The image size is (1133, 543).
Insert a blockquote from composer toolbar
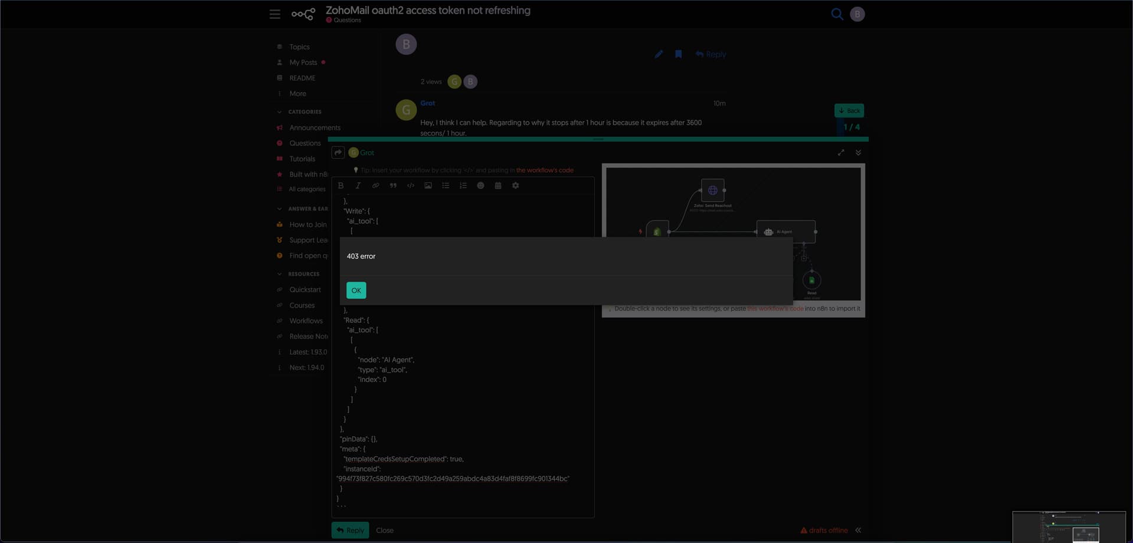(x=393, y=185)
